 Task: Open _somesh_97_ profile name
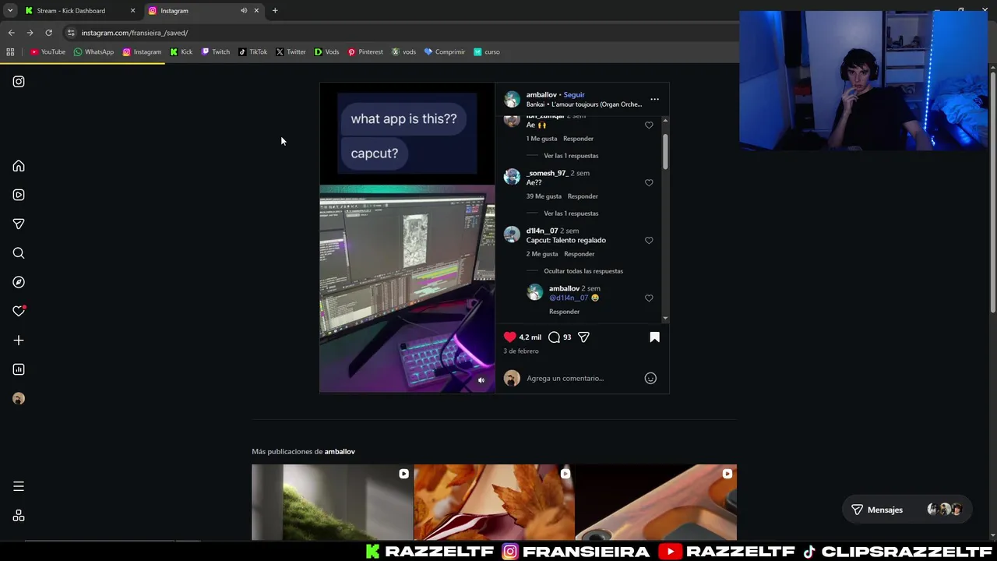tap(547, 173)
